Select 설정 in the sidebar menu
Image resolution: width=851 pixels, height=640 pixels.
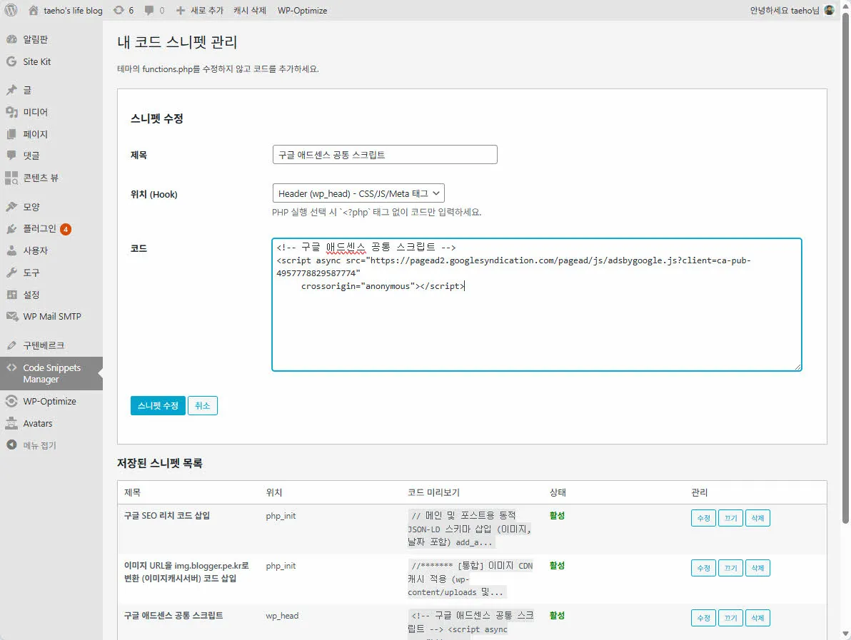[10, 295]
